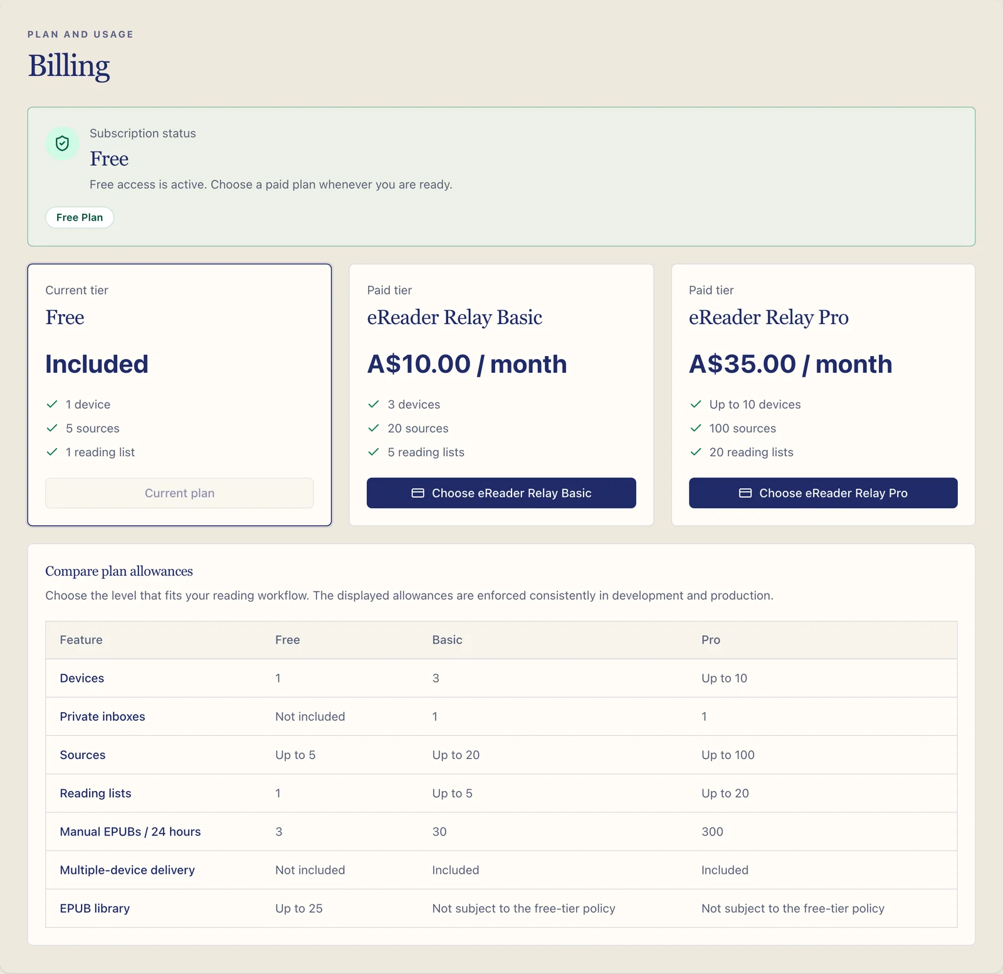This screenshot has width=1003, height=974.
Task: Click the eReader Relay Basic card title
Action: tap(454, 317)
